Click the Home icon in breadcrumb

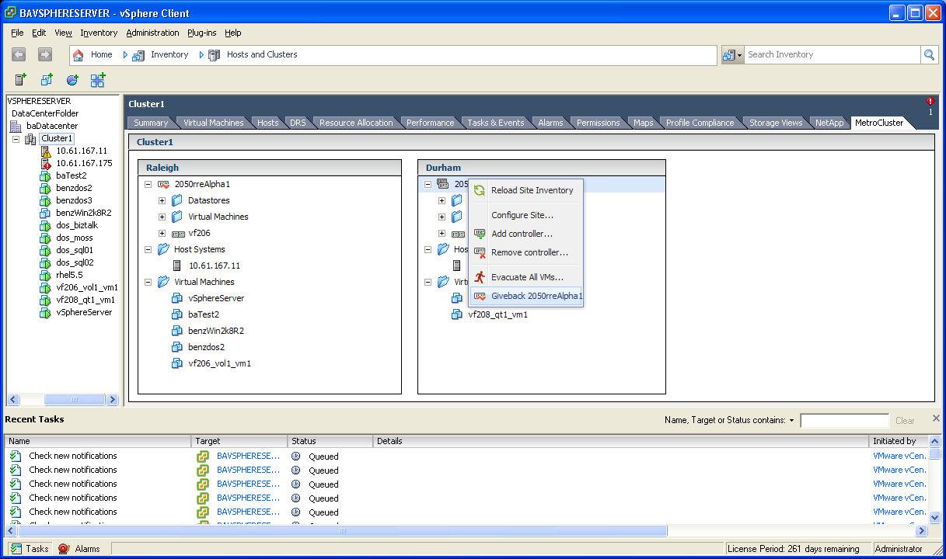[79, 55]
